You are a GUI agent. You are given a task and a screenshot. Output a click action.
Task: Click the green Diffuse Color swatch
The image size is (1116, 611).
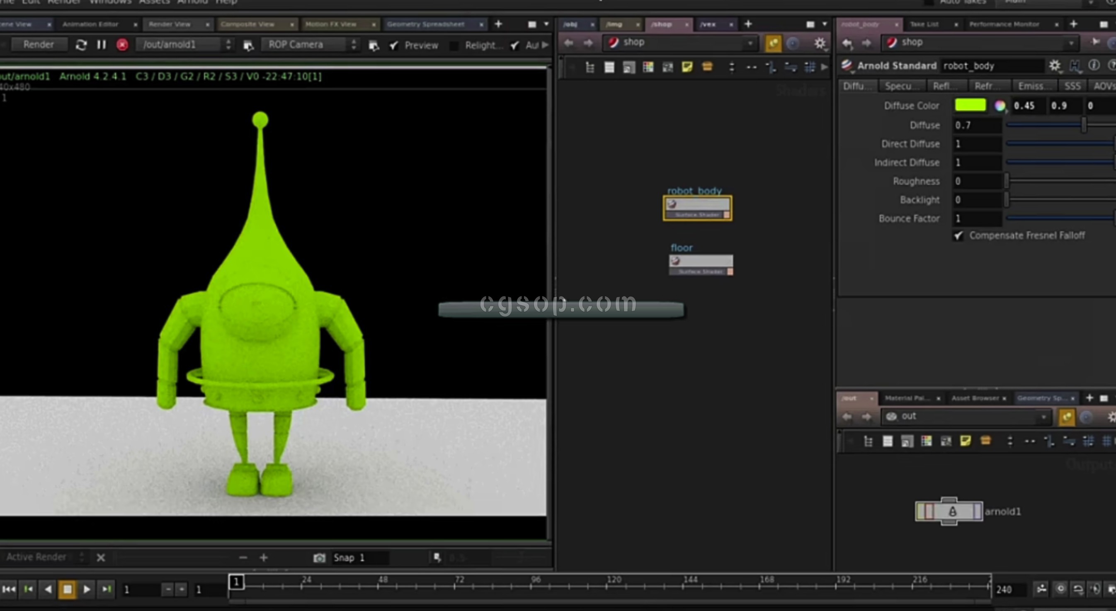[970, 105]
